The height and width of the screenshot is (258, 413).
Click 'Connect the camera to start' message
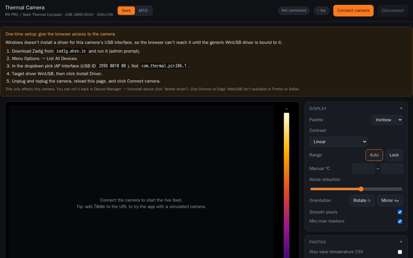click(x=141, y=200)
